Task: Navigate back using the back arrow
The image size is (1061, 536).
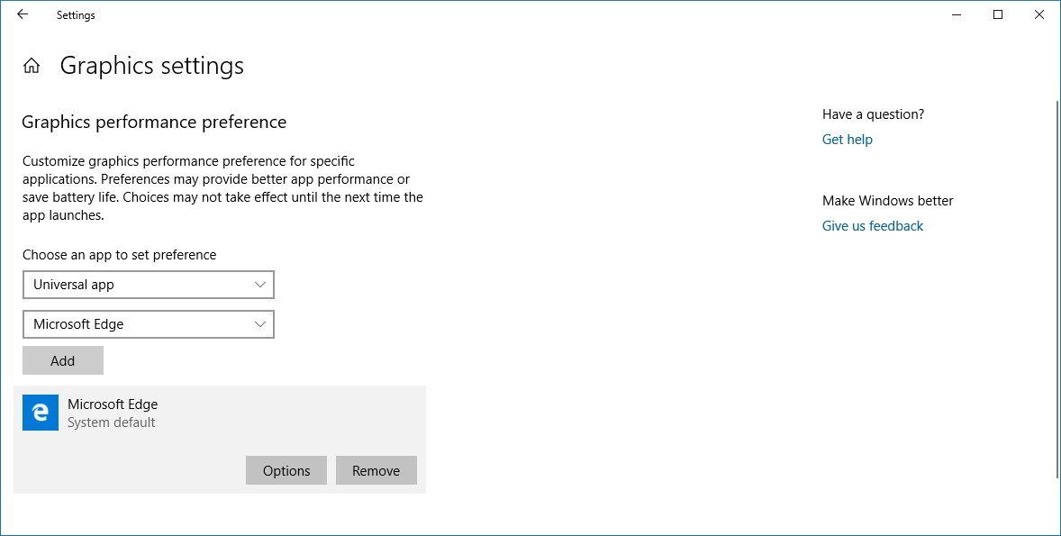Action: pyautogui.click(x=22, y=14)
